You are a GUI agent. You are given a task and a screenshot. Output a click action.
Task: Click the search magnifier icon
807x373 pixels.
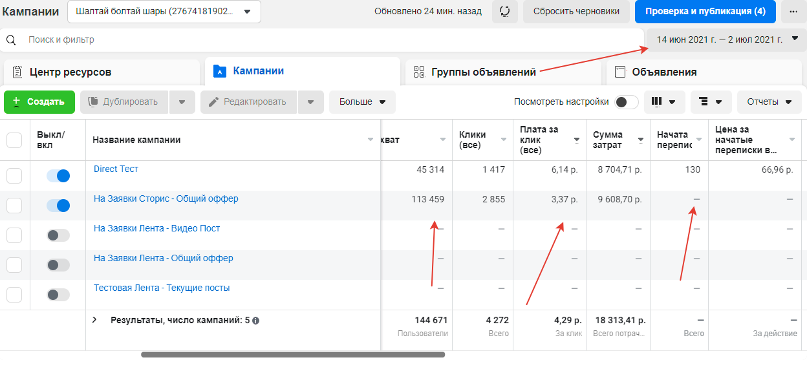point(11,40)
